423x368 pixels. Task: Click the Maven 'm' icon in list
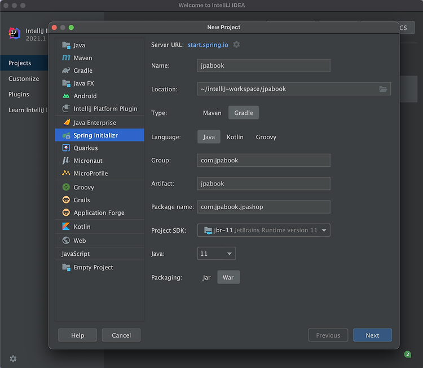[66, 57]
